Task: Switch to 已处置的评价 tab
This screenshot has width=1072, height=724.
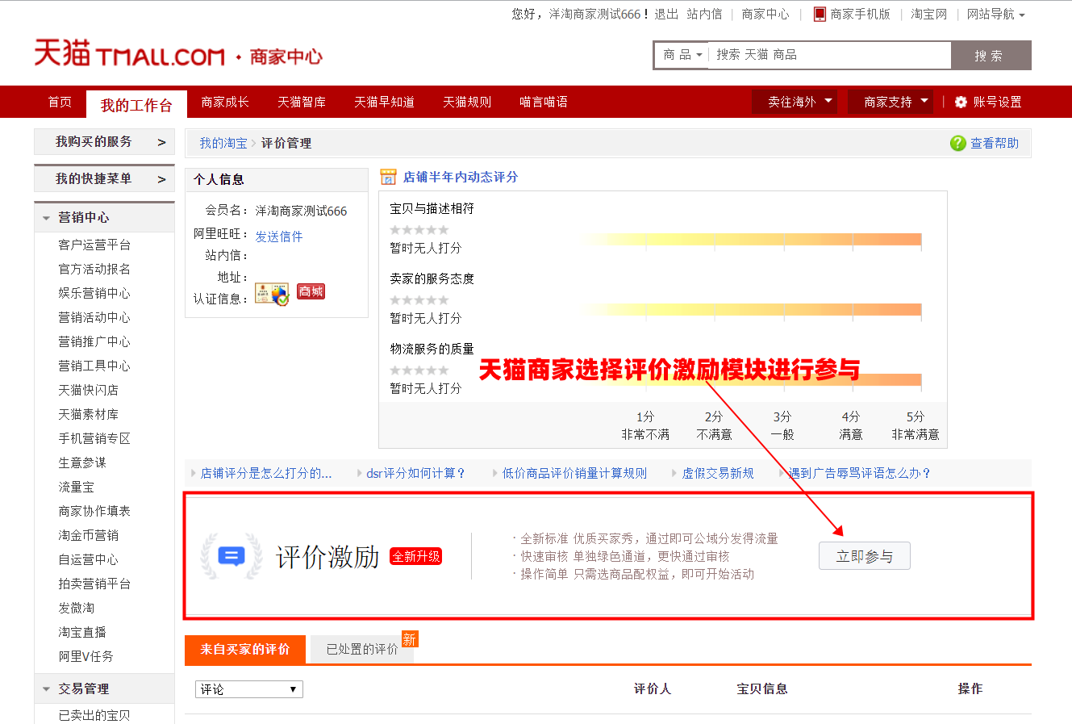Action: pos(362,650)
